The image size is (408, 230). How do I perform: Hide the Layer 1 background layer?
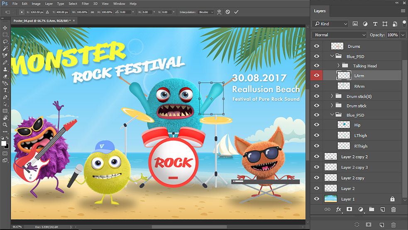tap(316, 199)
